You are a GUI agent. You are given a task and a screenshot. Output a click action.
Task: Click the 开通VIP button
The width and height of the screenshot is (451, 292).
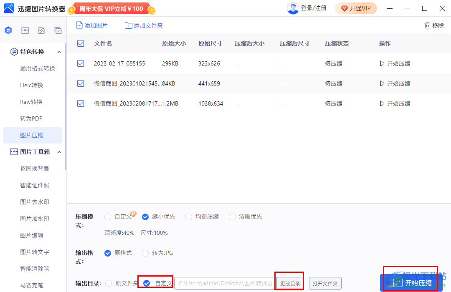[x=356, y=8]
